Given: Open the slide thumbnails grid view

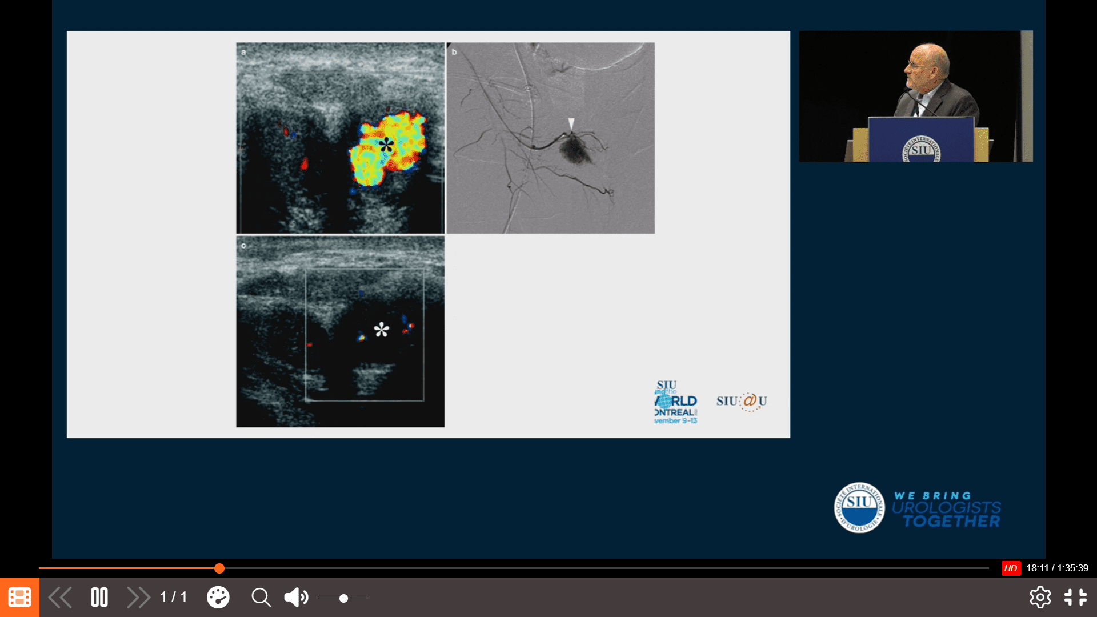Looking at the screenshot, I should pos(19,598).
